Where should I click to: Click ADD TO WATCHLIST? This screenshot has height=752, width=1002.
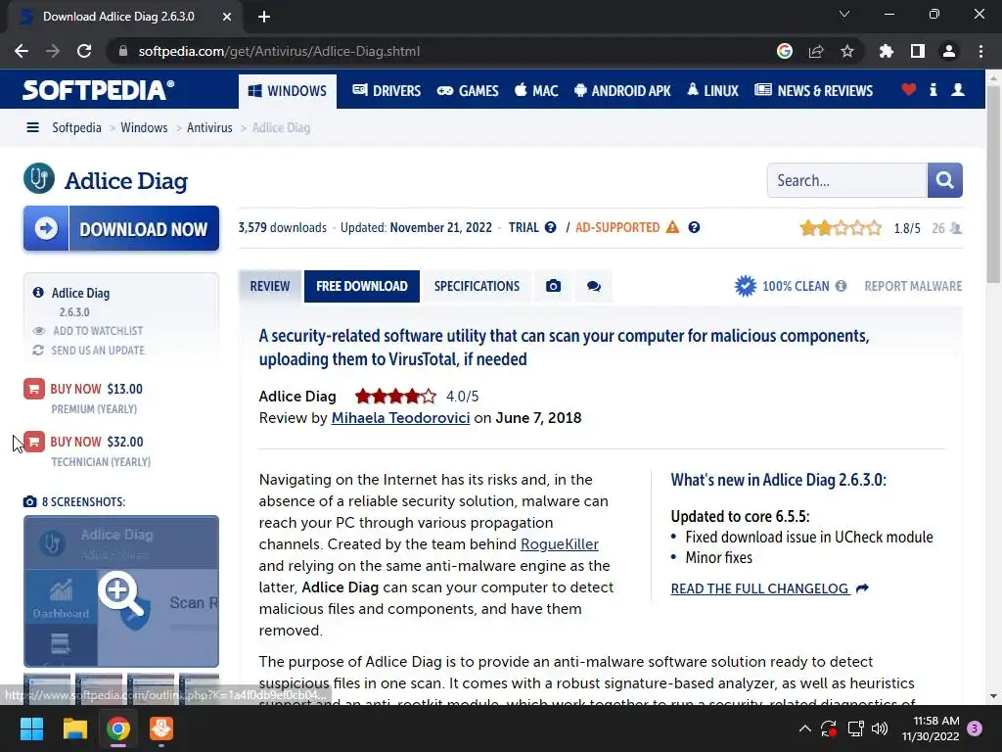click(x=98, y=331)
